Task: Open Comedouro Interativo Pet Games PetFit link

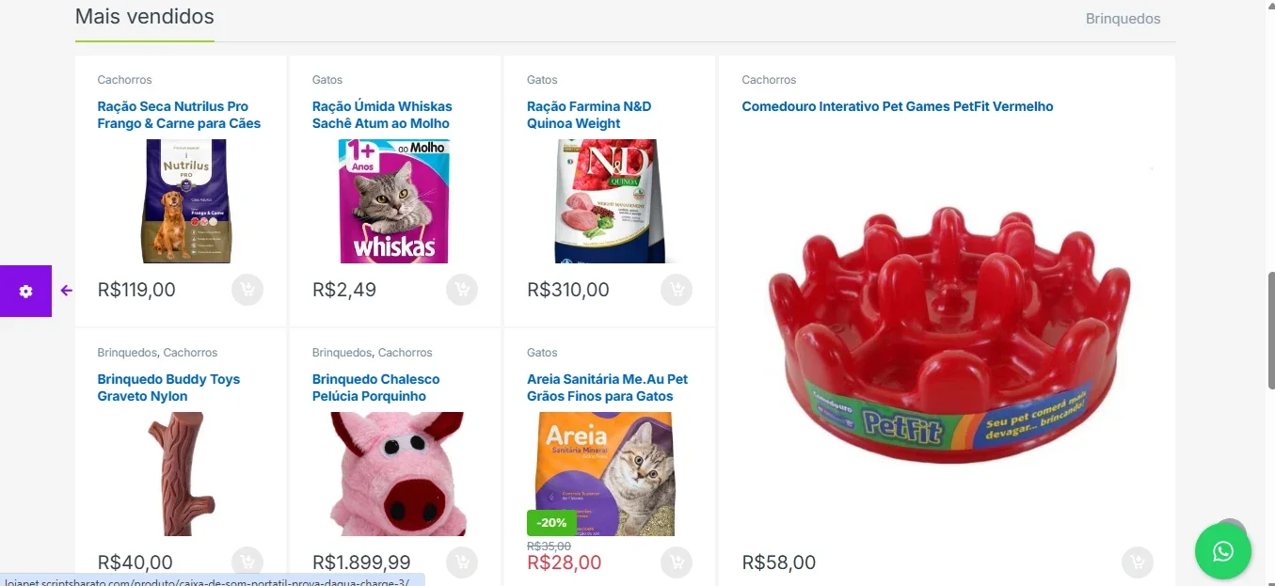Action: coord(898,106)
